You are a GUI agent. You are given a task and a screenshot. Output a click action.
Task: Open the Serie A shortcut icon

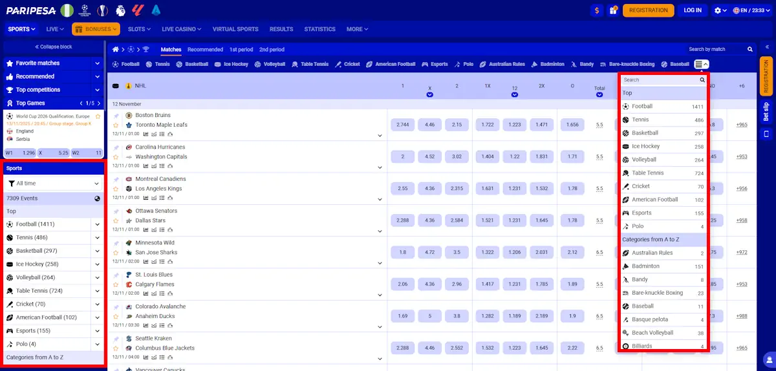tap(155, 10)
